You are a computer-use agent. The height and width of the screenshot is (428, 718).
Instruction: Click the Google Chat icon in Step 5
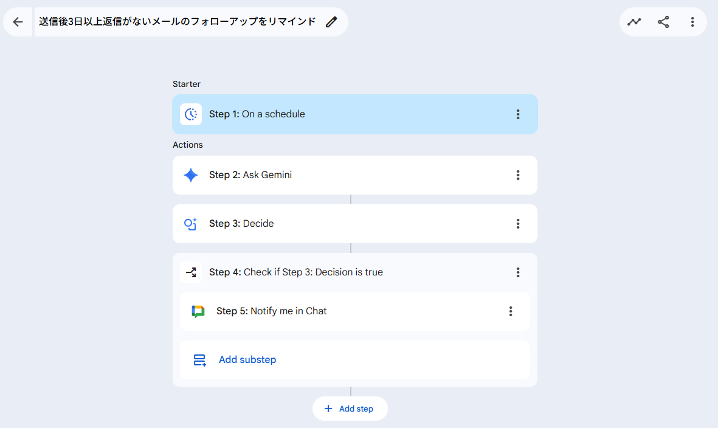pos(198,311)
